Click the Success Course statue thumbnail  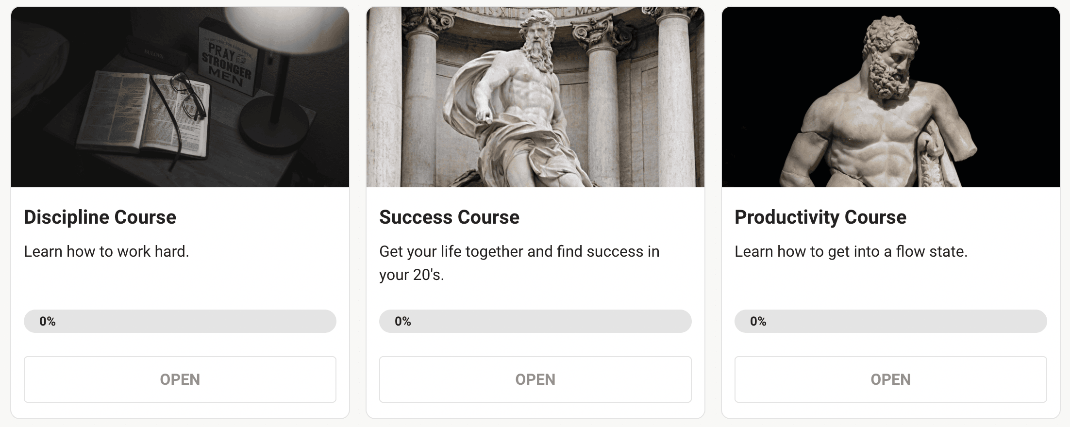click(x=535, y=97)
